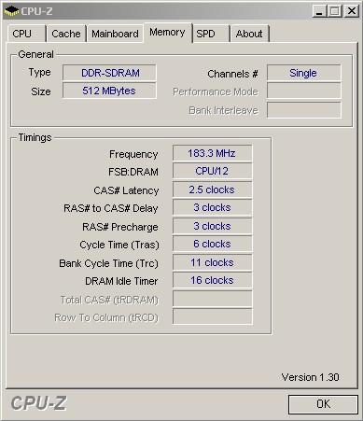Click the DRAM Idle Timer label

(121, 281)
